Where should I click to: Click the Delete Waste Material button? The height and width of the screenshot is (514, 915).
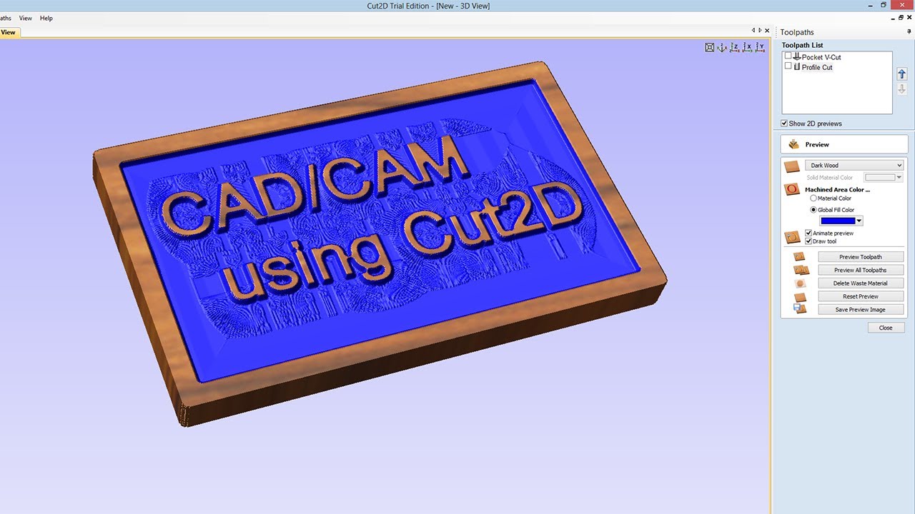(861, 283)
